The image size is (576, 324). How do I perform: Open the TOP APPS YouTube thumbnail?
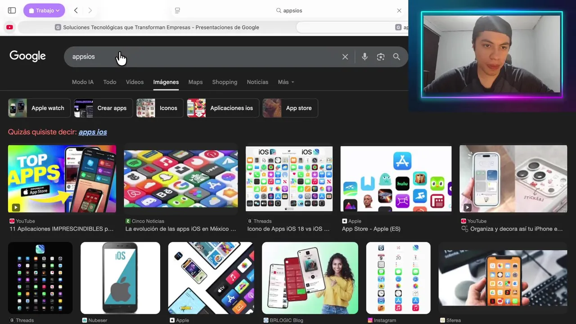[62, 179]
